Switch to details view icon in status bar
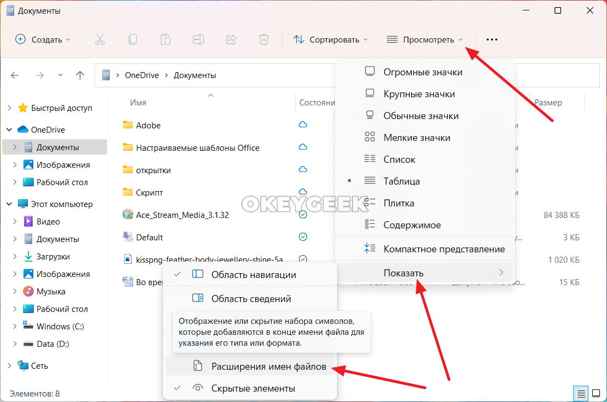 (581, 394)
